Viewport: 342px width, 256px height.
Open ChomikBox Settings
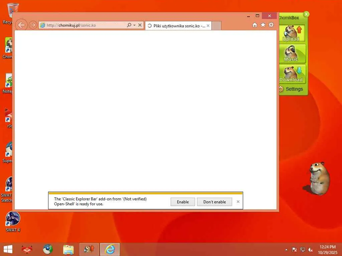click(x=291, y=89)
